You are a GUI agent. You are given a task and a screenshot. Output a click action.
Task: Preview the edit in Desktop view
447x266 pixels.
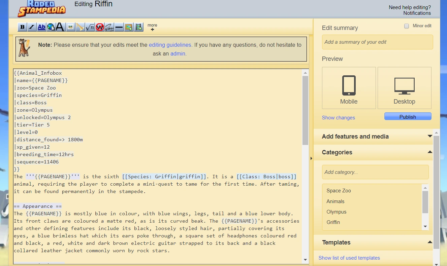coord(404,88)
